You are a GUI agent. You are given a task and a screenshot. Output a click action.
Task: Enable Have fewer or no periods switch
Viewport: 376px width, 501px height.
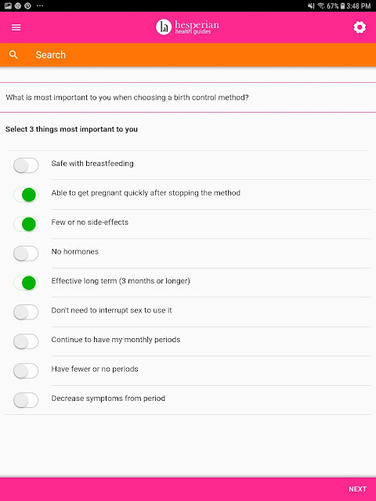[26, 371]
